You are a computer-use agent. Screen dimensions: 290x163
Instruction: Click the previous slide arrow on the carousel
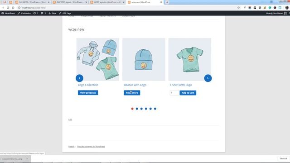[79, 78]
